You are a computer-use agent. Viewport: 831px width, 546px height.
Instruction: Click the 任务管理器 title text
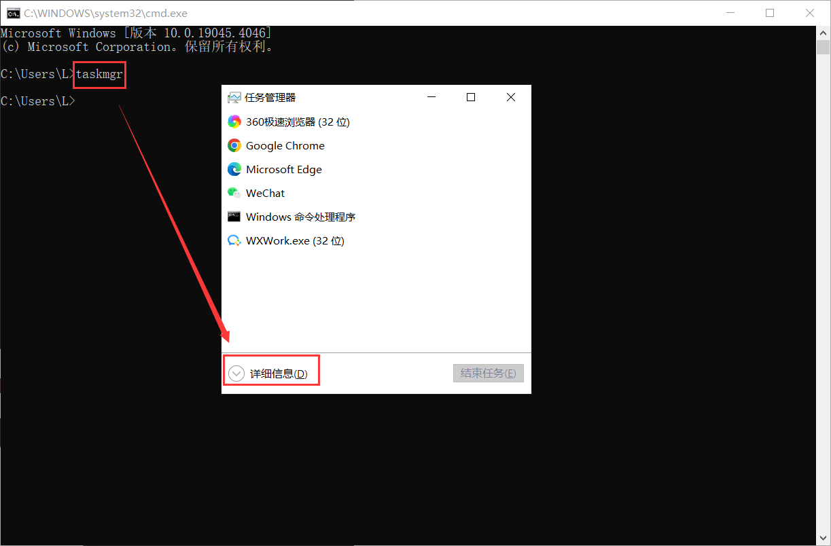270,97
